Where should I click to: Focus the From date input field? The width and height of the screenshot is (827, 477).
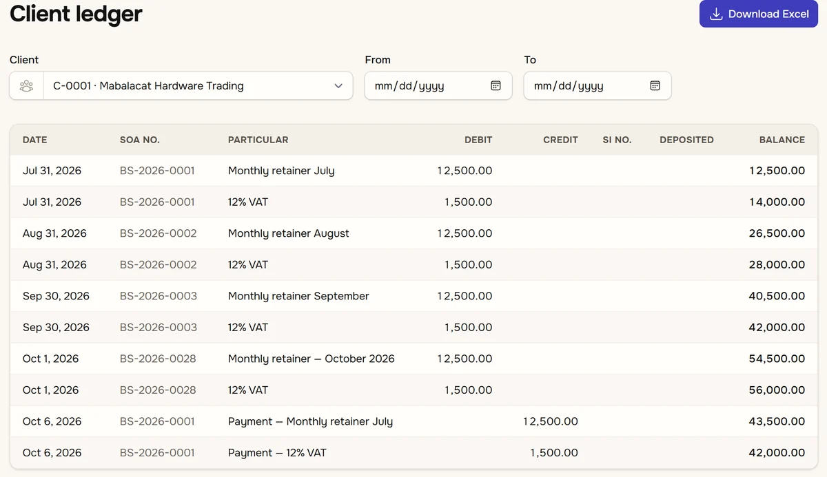pos(438,86)
